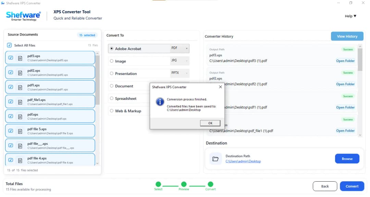Click the Back button
The height and width of the screenshot is (197, 370).
click(x=325, y=186)
